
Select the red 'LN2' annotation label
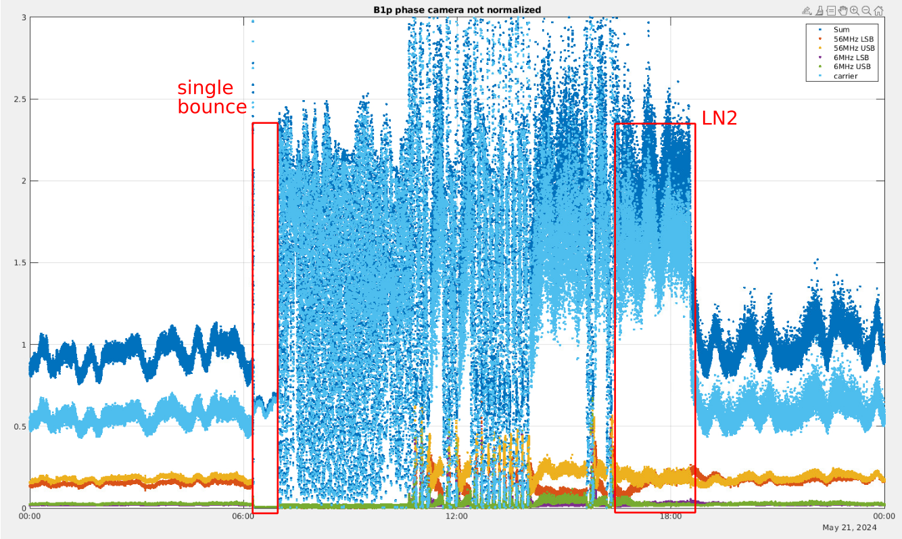click(719, 118)
